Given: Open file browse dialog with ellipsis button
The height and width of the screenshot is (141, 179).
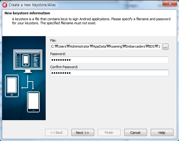Looking at the screenshot, I should tap(165, 47).
